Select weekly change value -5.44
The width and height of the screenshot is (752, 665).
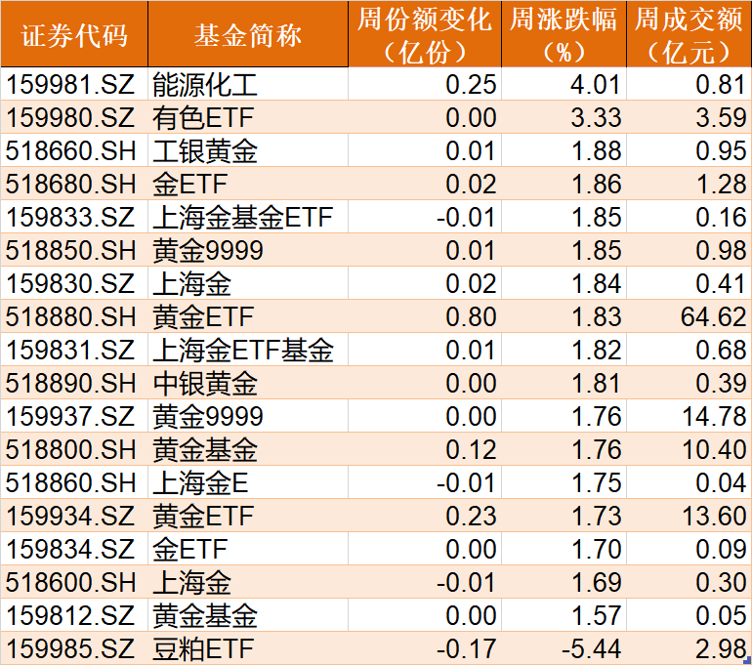click(x=592, y=648)
